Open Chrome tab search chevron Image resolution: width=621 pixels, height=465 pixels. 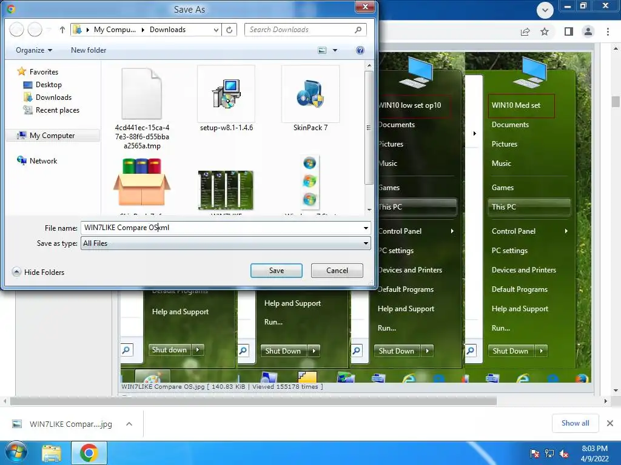(x=545, y=10)
